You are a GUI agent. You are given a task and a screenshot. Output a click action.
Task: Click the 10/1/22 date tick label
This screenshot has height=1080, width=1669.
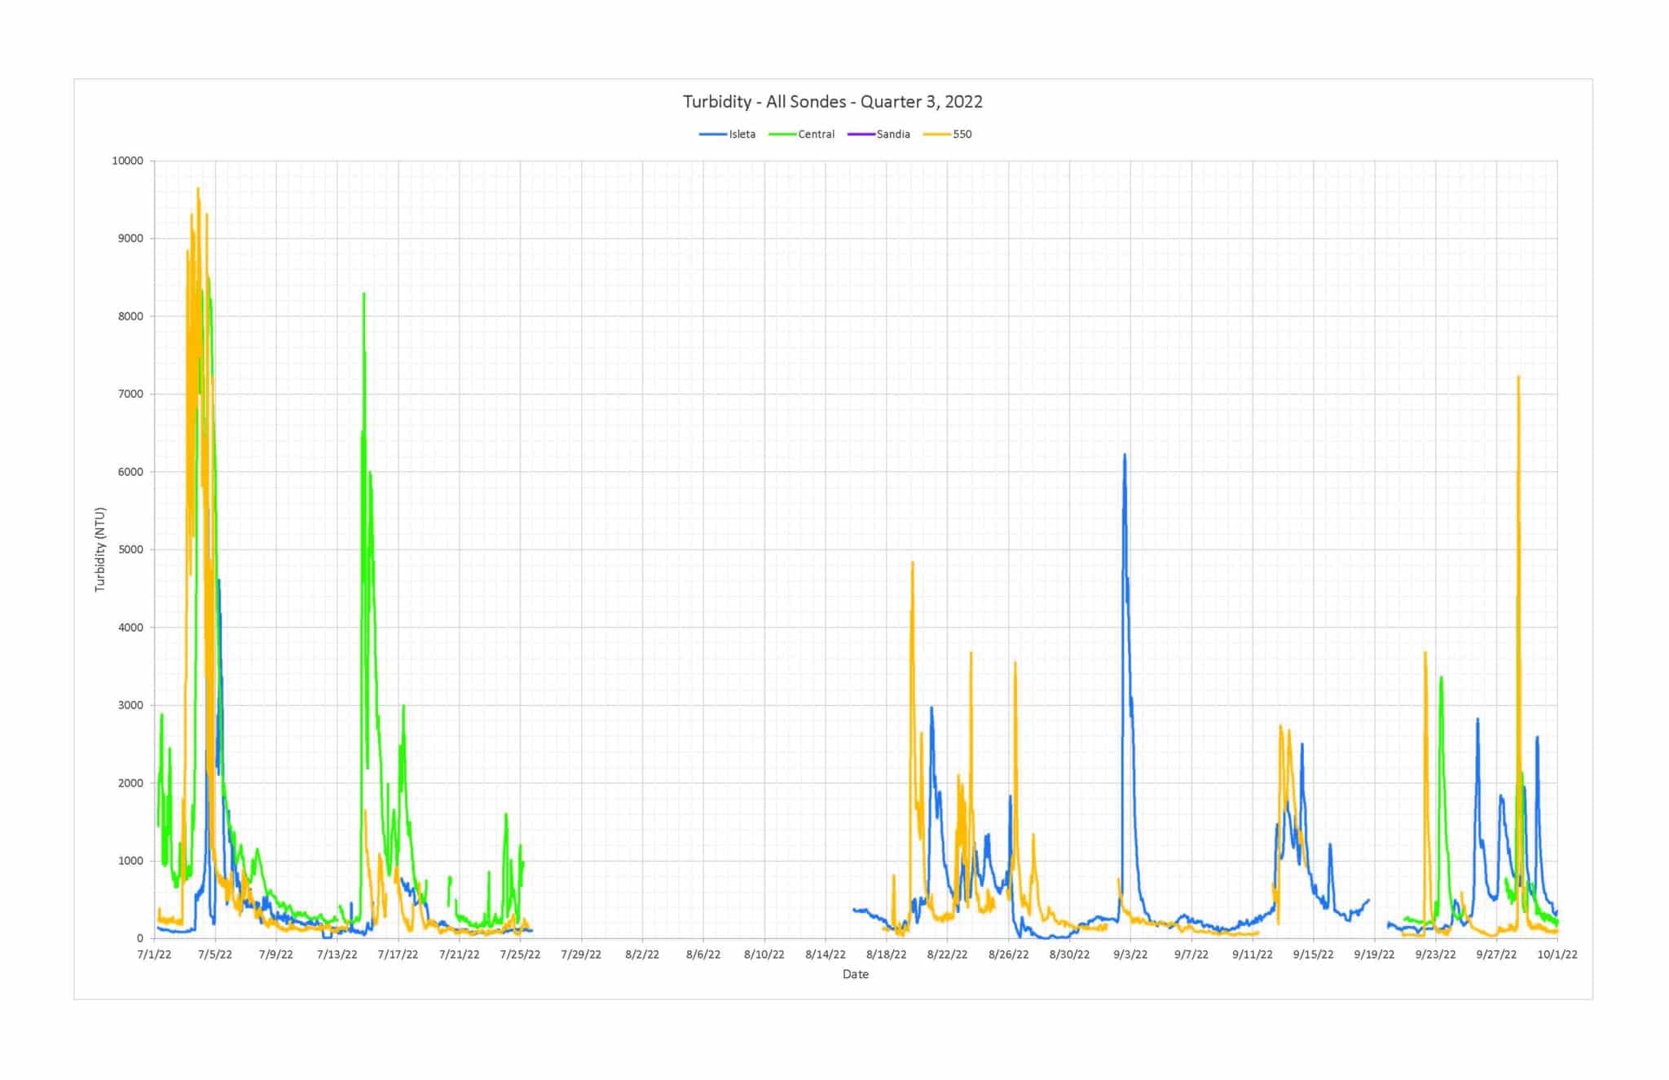pyautogui.click(x=1557, y=954)
